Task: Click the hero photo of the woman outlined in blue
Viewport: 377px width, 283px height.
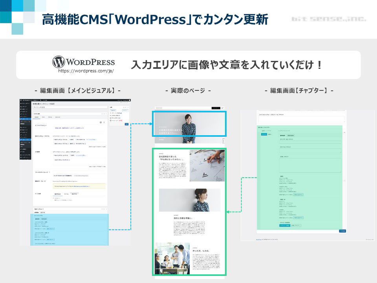Action: [x=189, y=123]
